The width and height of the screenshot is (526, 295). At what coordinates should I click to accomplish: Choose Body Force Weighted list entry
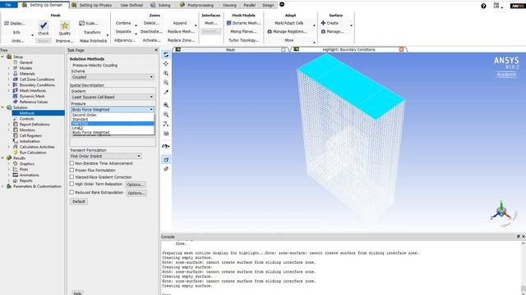pyautogui.click(x=113, y=133)
